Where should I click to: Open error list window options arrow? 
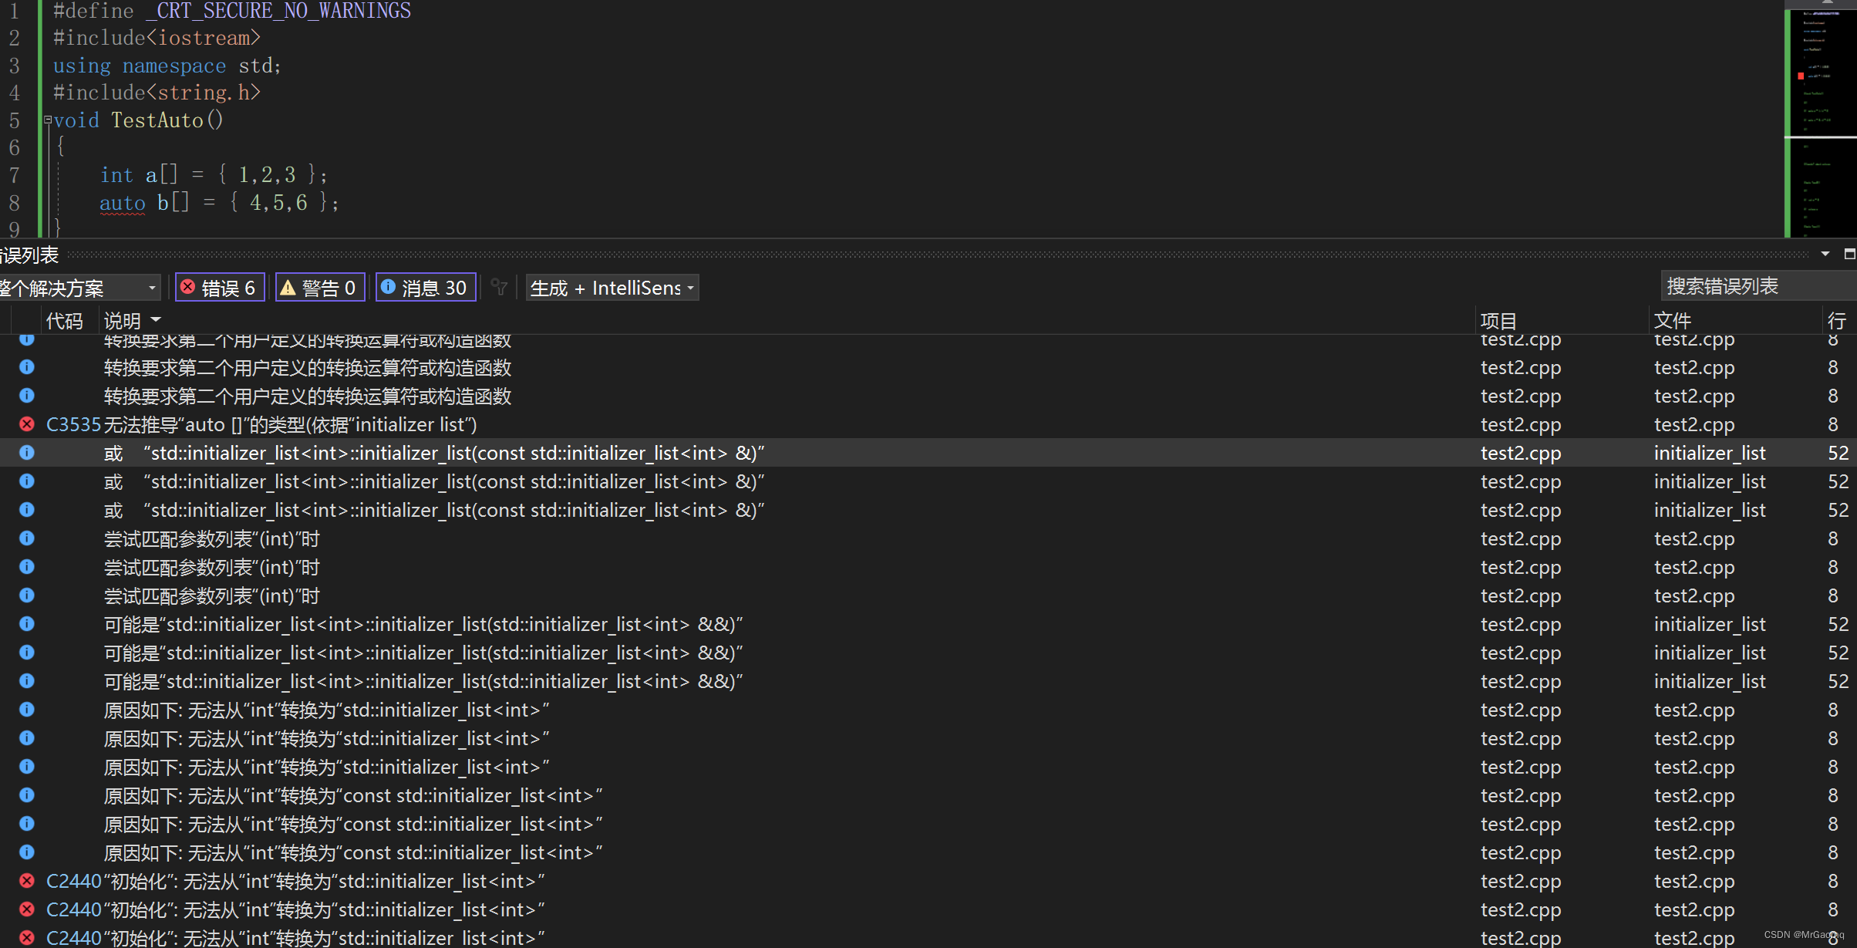click(x=1825, y=254)
